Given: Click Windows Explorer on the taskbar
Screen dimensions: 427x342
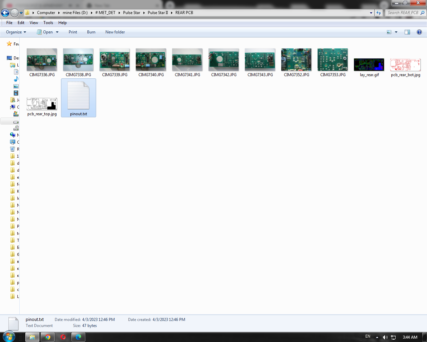Looking at the screenshot, I should tap(32, 337).
